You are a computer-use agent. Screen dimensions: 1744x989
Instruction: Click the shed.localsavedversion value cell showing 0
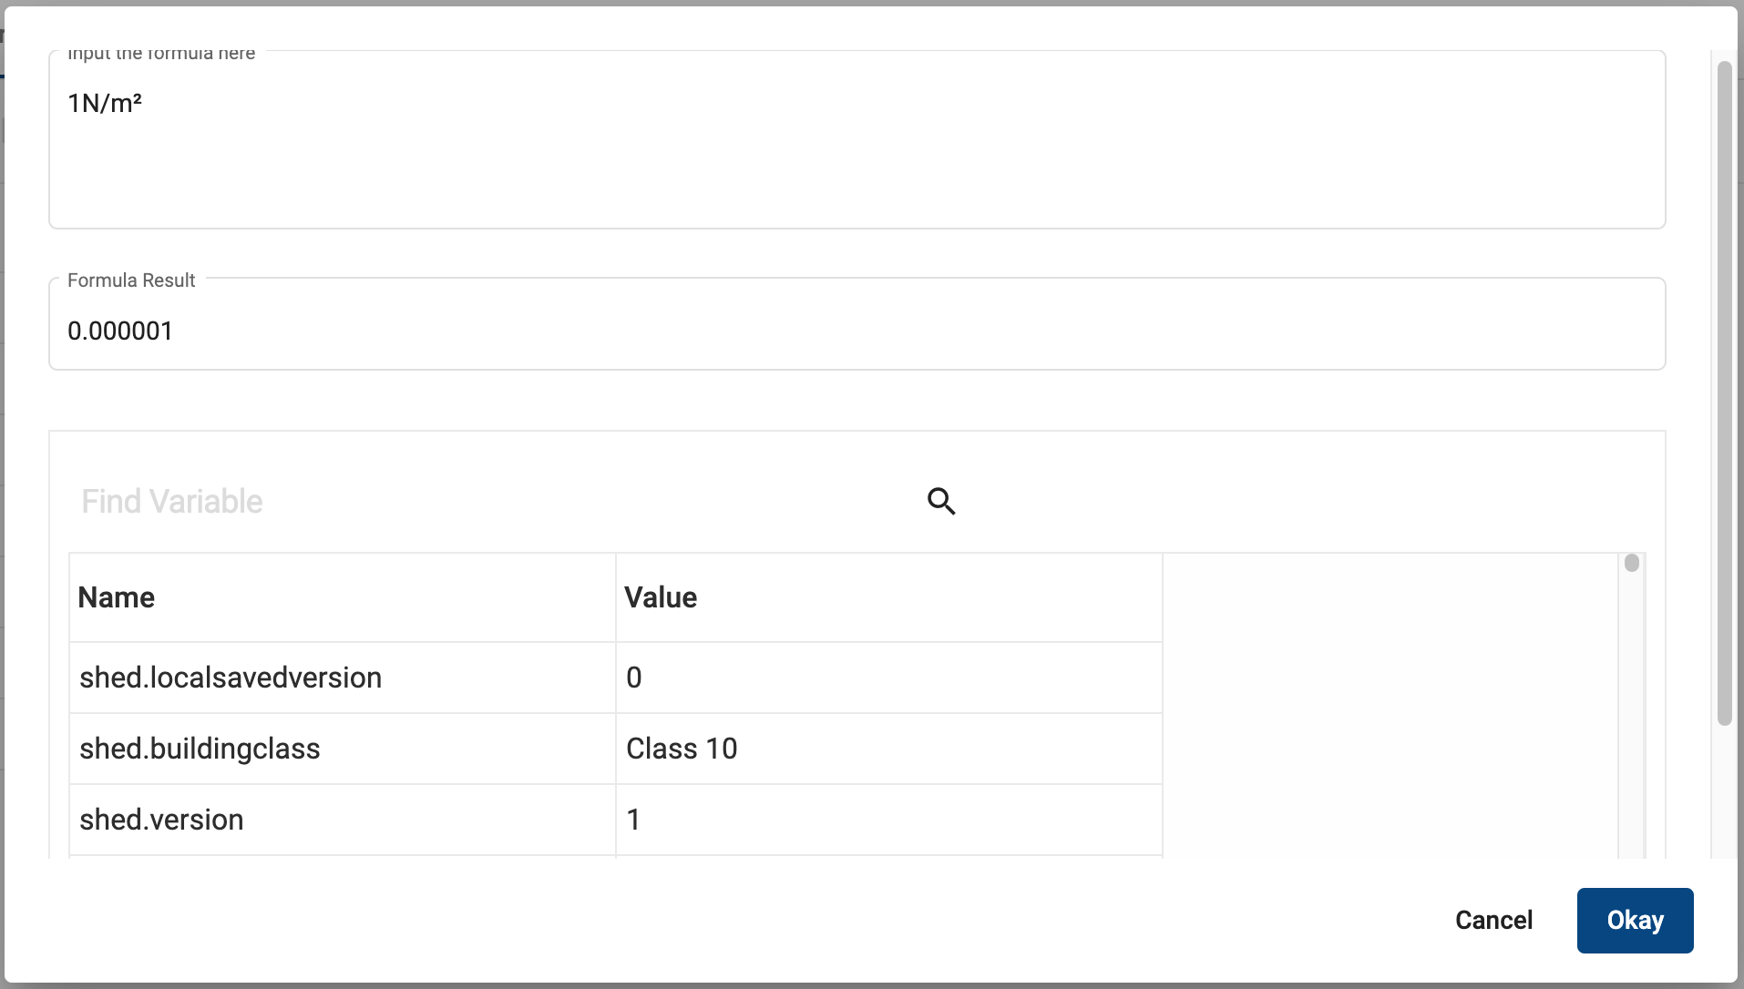coord(634,678)
